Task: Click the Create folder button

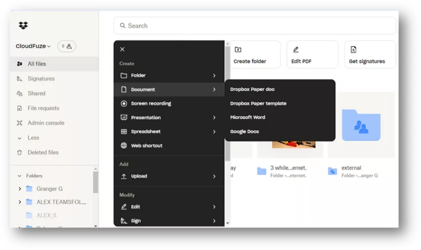Action: click(x=255, y=55)
